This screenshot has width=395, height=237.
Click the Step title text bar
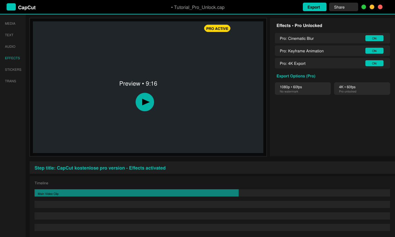(x=212, y=168)
